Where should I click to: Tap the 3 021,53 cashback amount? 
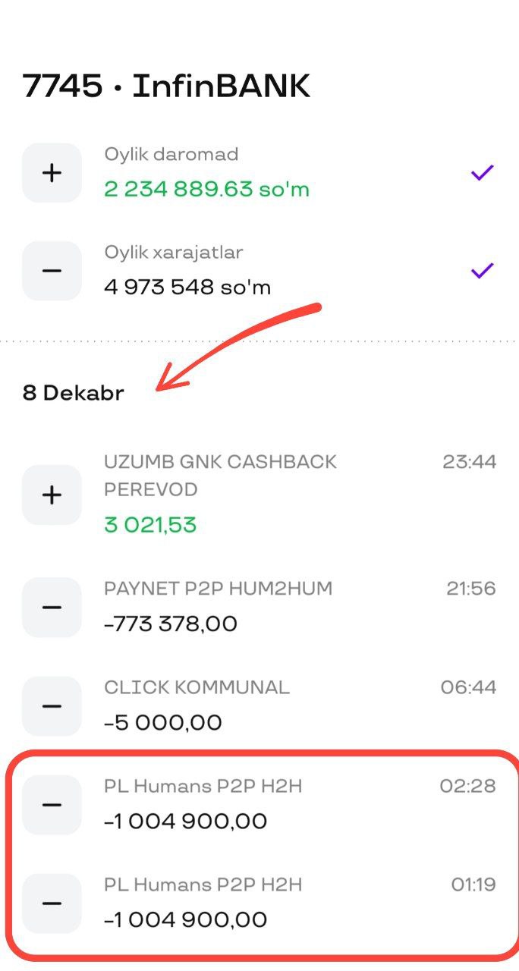point(150,524)
